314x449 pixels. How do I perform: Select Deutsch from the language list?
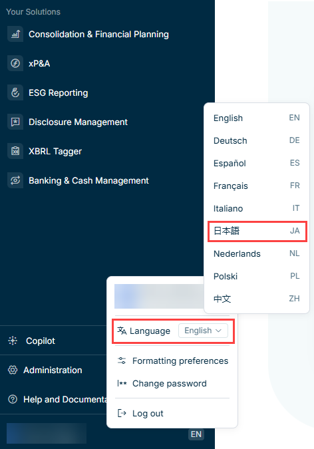tap(257, 140)
